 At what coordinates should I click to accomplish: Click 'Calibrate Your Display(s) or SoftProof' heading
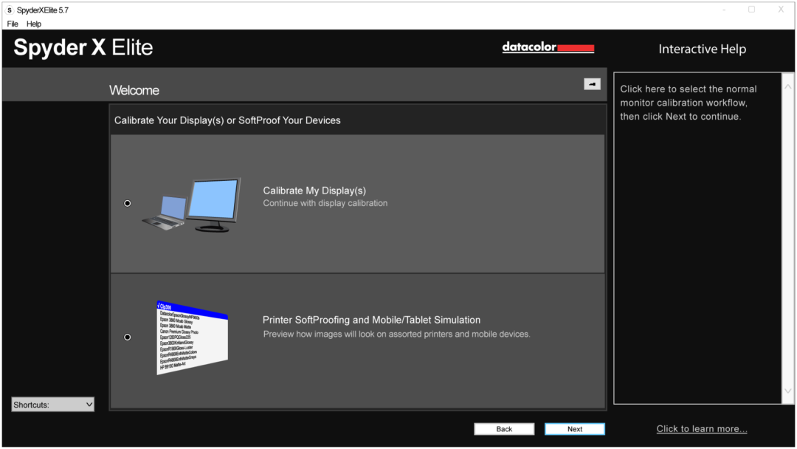[227, 120]
